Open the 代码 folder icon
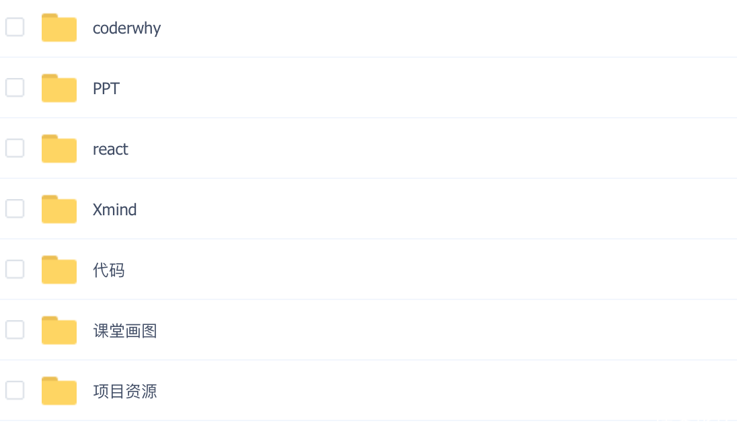 (59, 270)
